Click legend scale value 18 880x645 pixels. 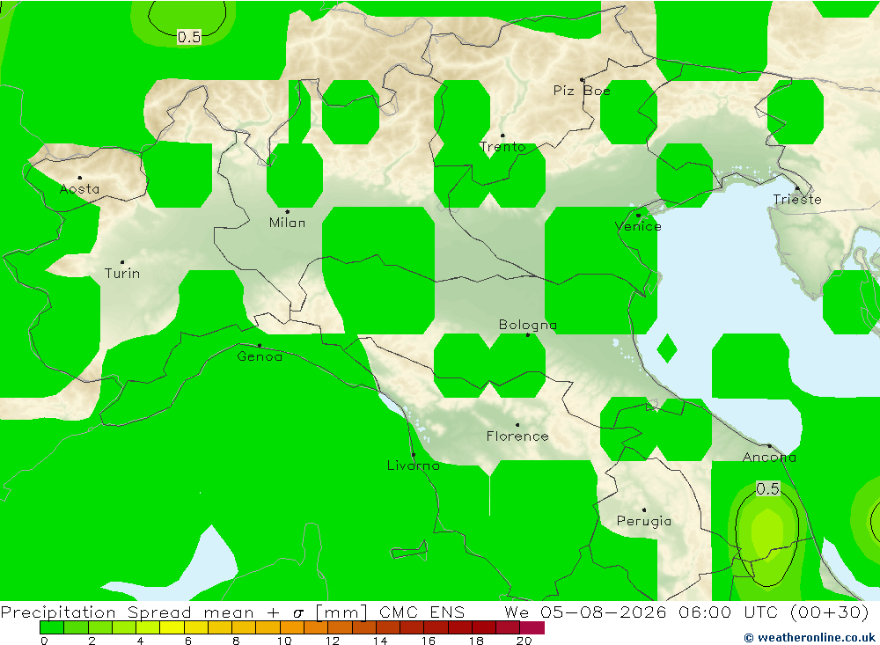pos(476,641)
